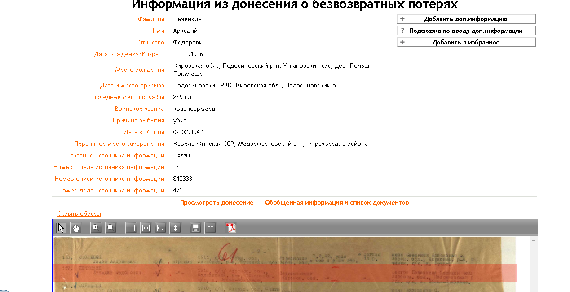Click the chain link icon in viewer toolbar

[x=210, y=228]
